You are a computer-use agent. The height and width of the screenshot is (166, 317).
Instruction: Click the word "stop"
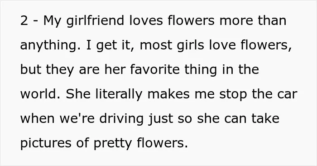tap(233, 95)
